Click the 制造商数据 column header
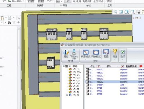The height and width of the screenshot is (109, 144). (x=131, y=66)
